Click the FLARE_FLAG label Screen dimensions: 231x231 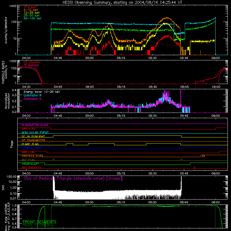tap(30, 144)
